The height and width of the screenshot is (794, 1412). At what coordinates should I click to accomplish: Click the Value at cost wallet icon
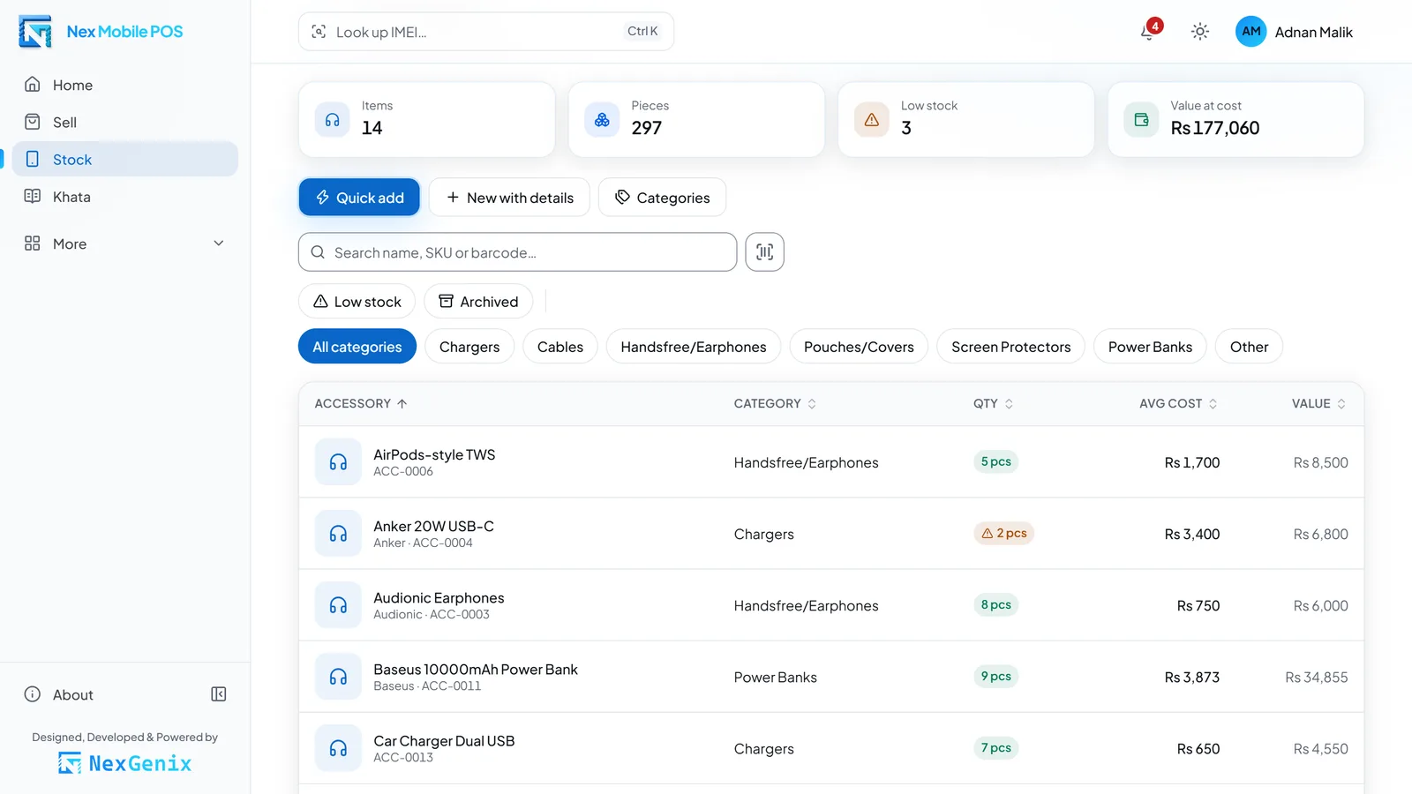[1141, 120]
